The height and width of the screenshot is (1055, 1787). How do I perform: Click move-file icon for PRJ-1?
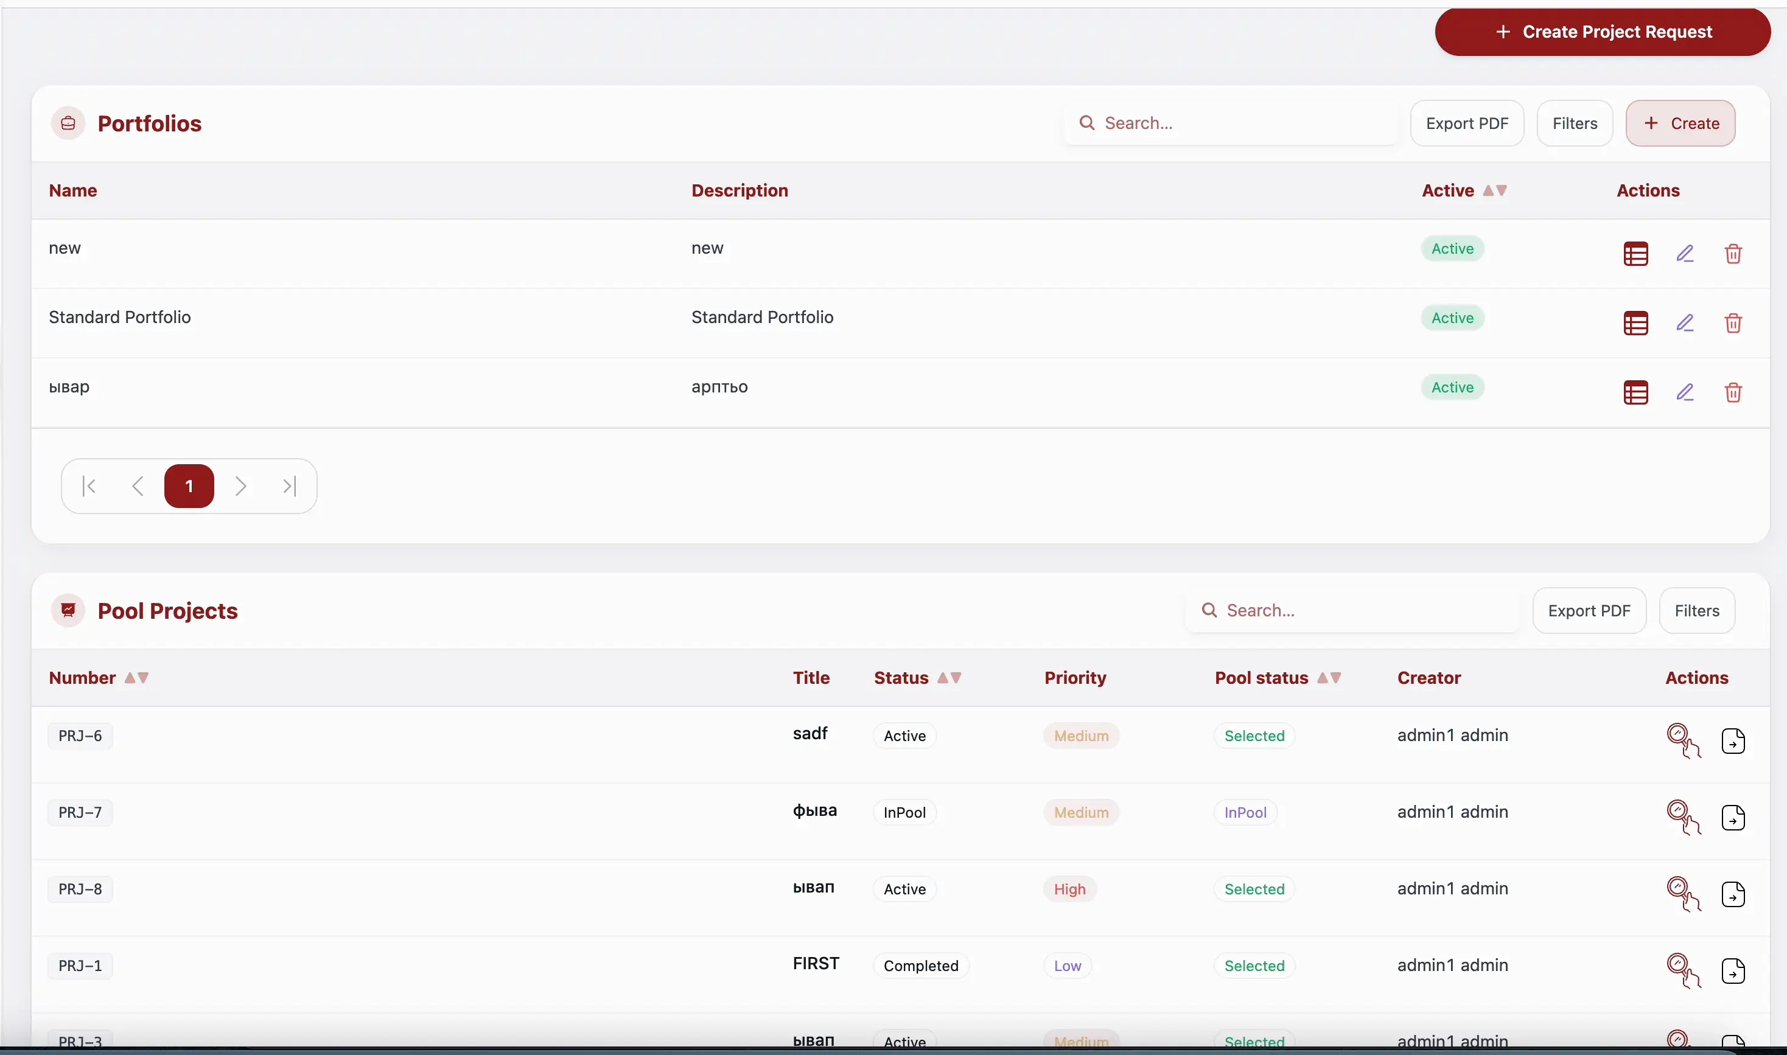pyautogui.click(x=1733, y=970)
